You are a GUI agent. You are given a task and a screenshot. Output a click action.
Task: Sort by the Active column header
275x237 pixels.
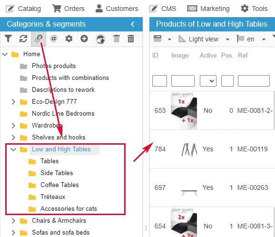pos(208,55)
